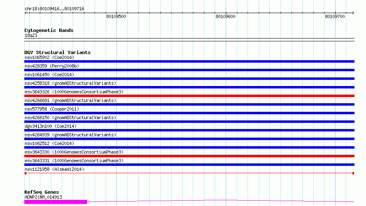Click the cytogenetic band 18q23 line

[x=189, y=40]
